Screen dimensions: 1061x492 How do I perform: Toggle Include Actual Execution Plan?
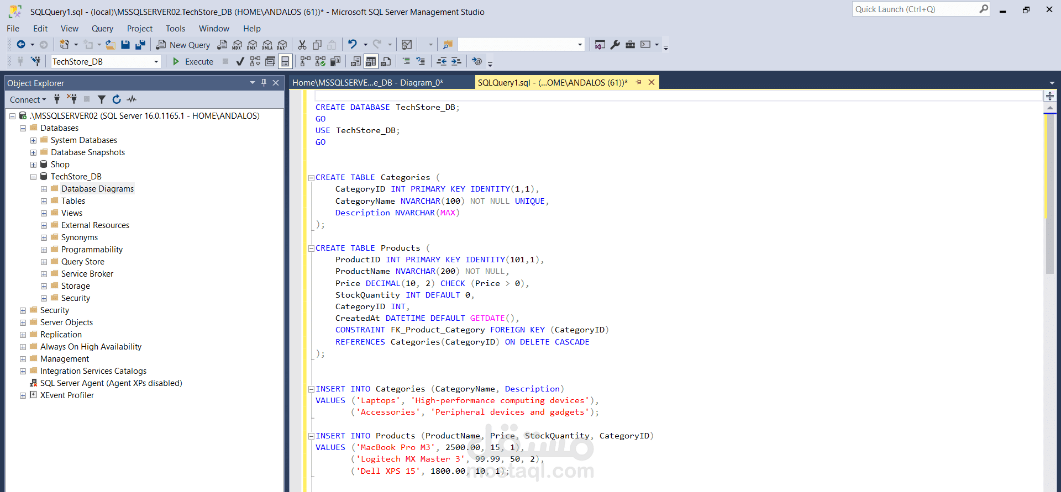(x=305, y=61)
